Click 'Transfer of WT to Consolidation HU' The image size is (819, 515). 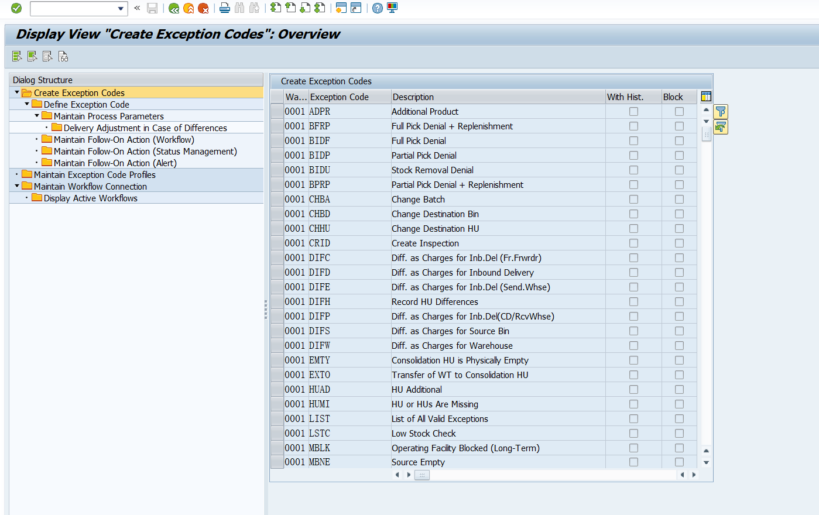[460, 375]
